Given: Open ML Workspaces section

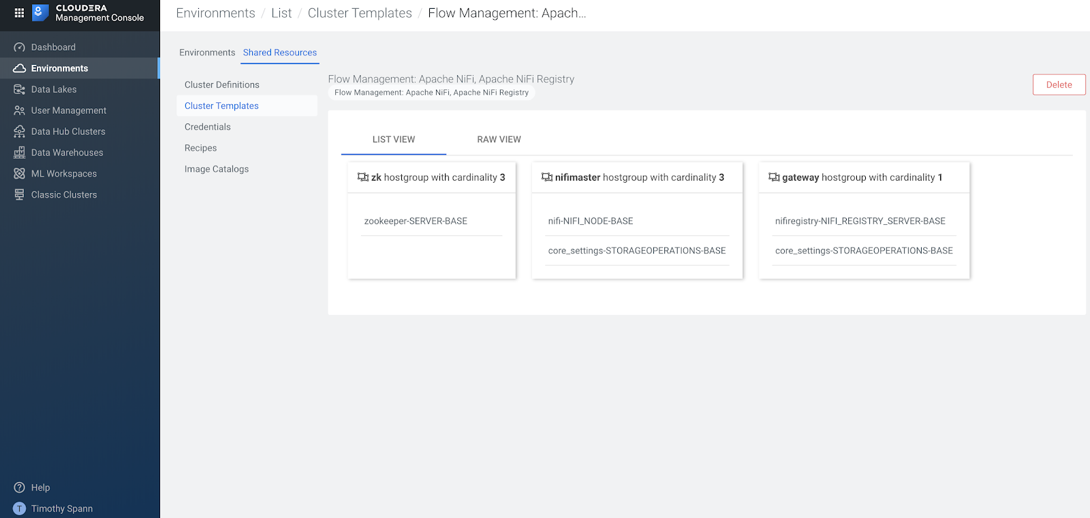Looking at the screenshot, I should pyautogui.click(x=80, y=174).
